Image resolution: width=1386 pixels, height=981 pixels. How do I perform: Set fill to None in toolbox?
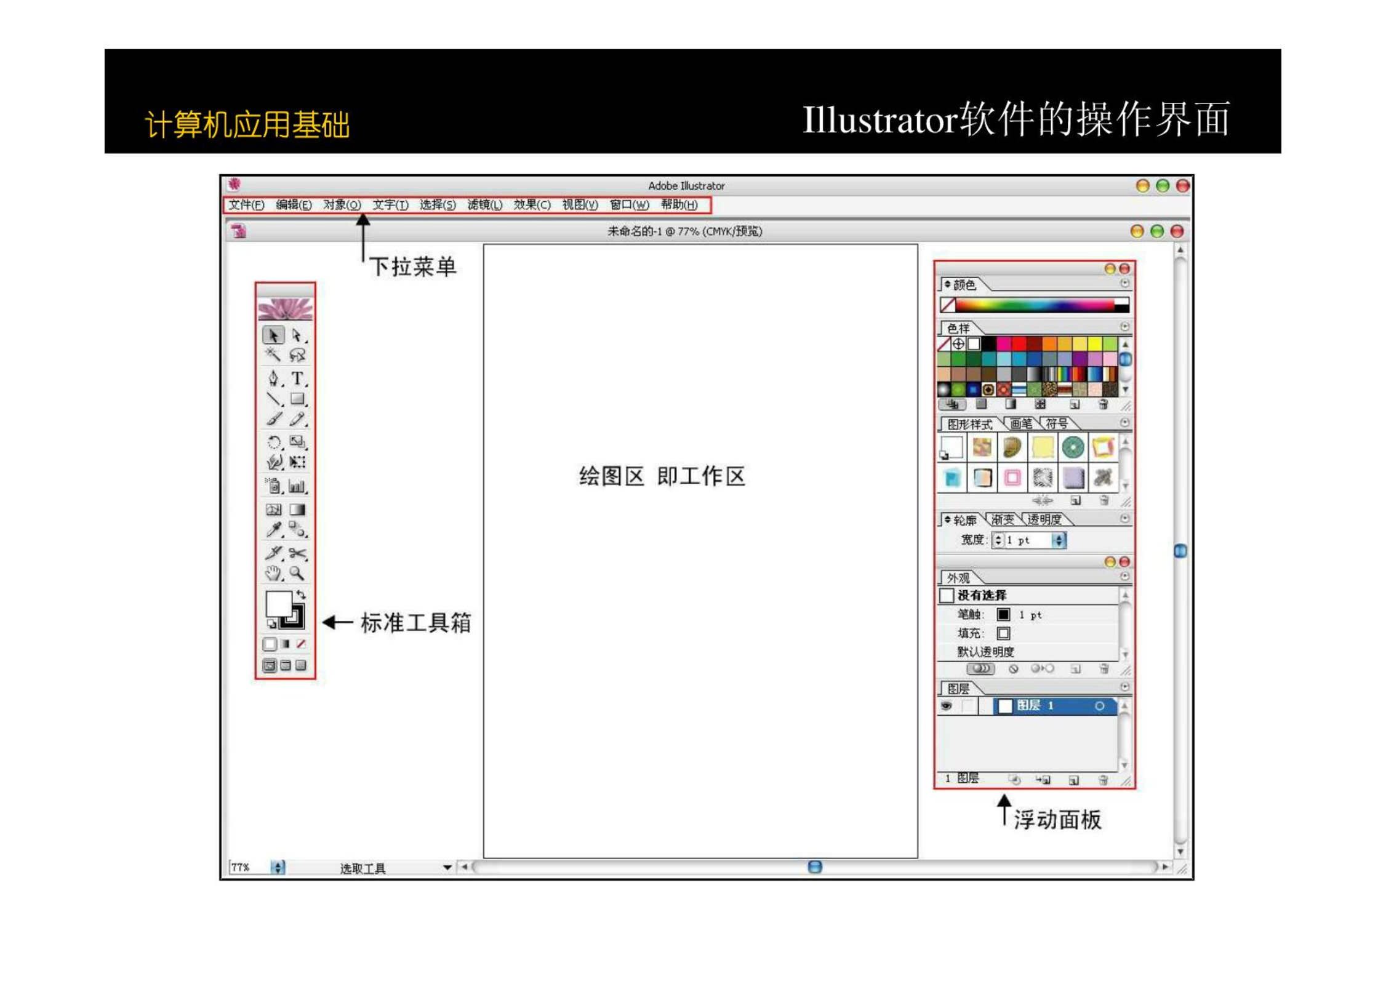pos(301,644)
